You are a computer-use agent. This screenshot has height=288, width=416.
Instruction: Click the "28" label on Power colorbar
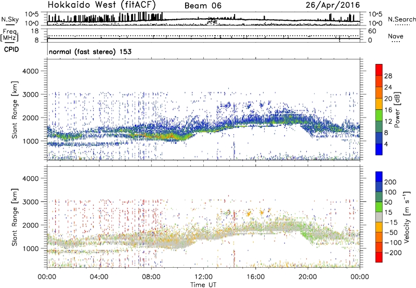[388, 76]
